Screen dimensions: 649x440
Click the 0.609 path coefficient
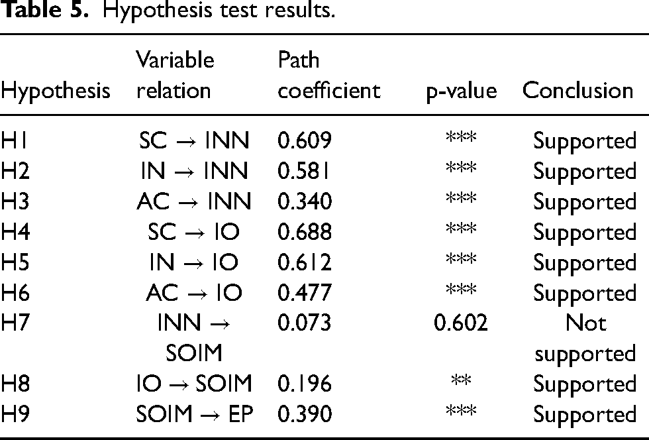(x=304, y=140)
